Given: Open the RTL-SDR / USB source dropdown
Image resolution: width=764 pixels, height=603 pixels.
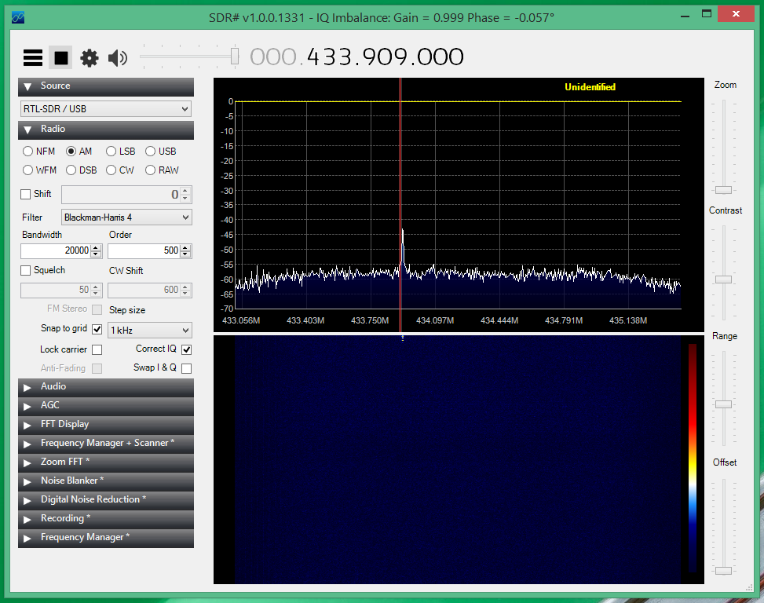Looking at the screenshot, I should (x=106, y=109).
